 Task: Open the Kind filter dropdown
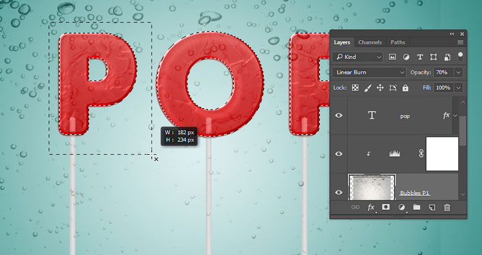pyautogui.click(x=358, y=57)
